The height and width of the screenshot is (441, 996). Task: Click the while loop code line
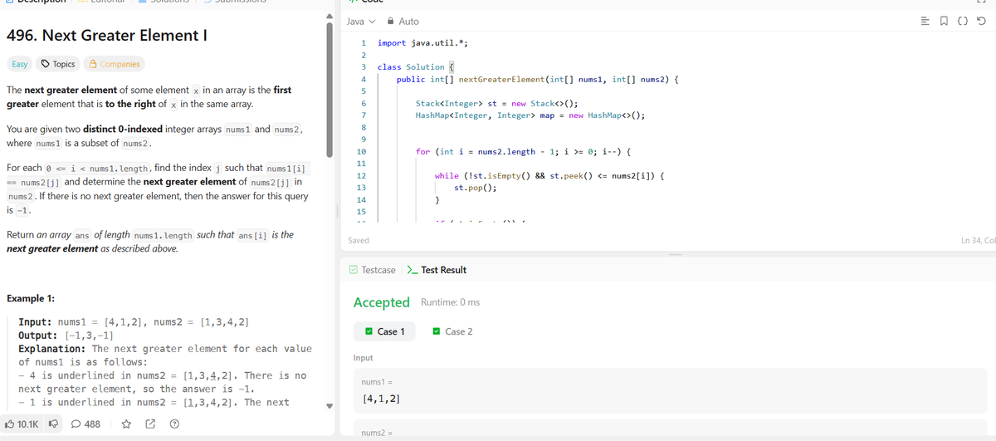coord(548,176)
